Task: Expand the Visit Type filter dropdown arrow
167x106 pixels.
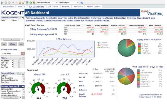Action: tap(13, 63)
